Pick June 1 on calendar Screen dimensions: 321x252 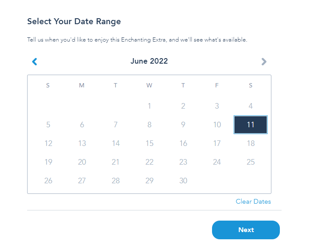click(149, 106)
